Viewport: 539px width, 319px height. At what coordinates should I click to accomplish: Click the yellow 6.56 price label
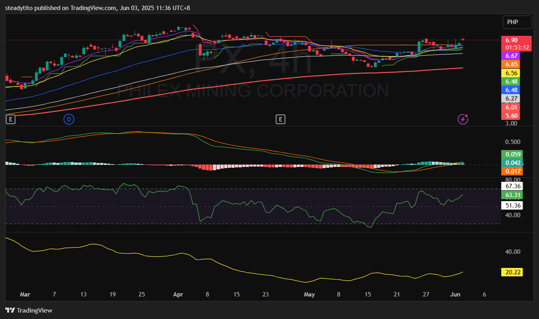511,73
